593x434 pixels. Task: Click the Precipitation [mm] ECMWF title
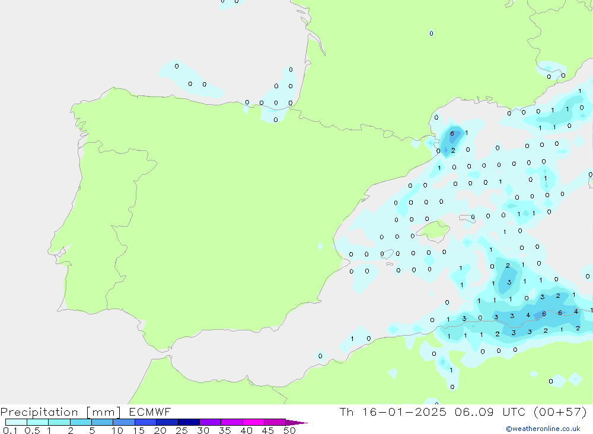(x=86, y=412)
